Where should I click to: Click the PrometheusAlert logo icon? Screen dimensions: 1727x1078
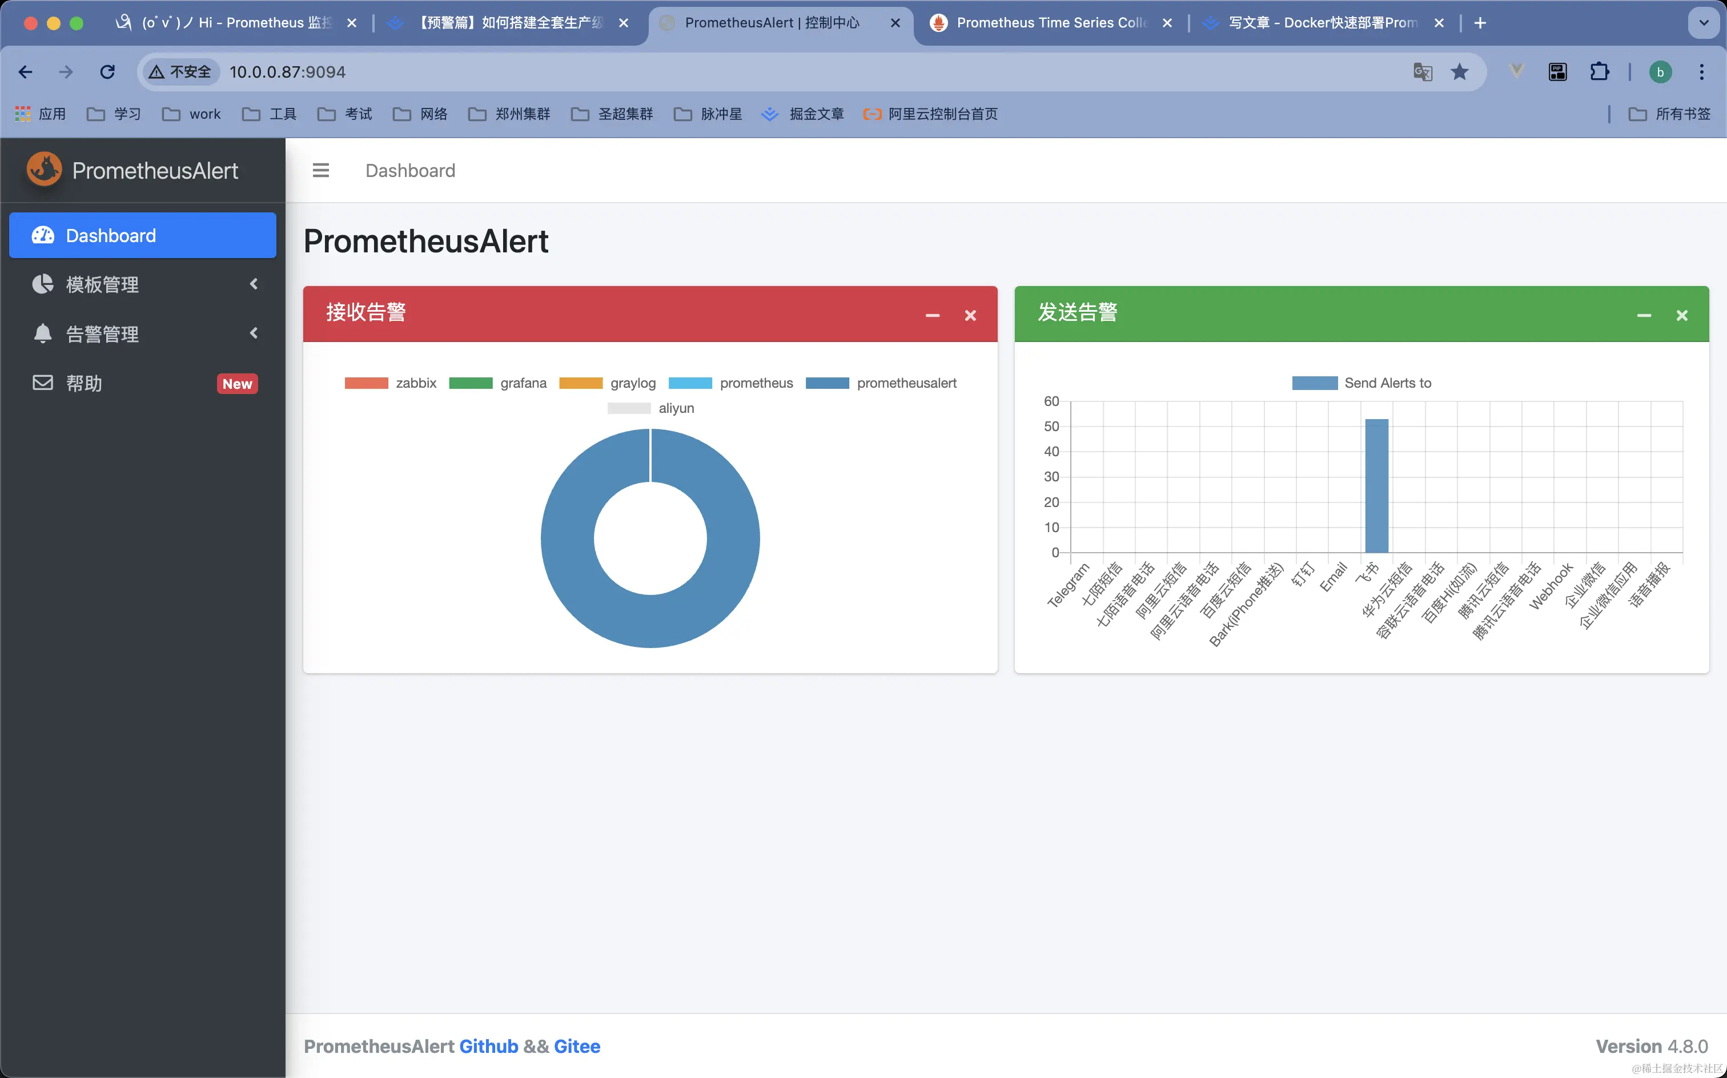coord(44,170)
